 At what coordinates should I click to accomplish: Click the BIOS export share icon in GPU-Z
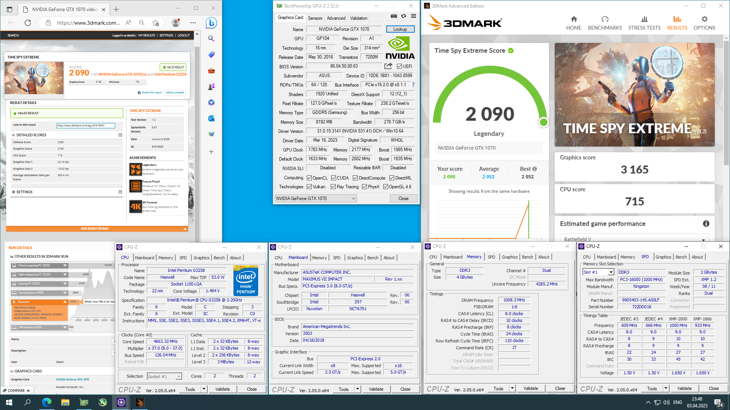click(388, 66)
